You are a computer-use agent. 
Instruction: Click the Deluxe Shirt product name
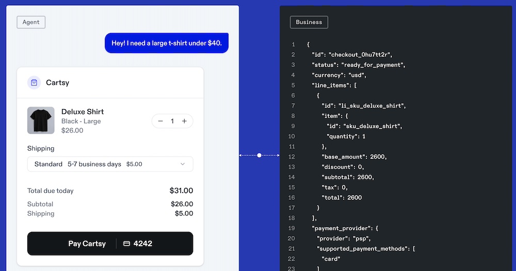[x=83, y=112]
